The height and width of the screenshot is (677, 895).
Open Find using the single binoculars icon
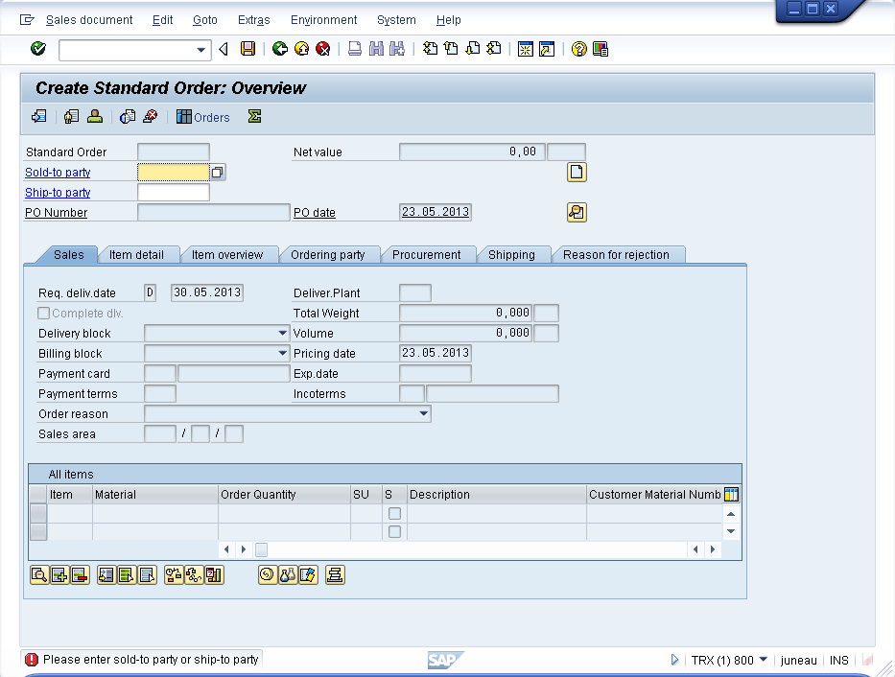[x=376, y=49]
